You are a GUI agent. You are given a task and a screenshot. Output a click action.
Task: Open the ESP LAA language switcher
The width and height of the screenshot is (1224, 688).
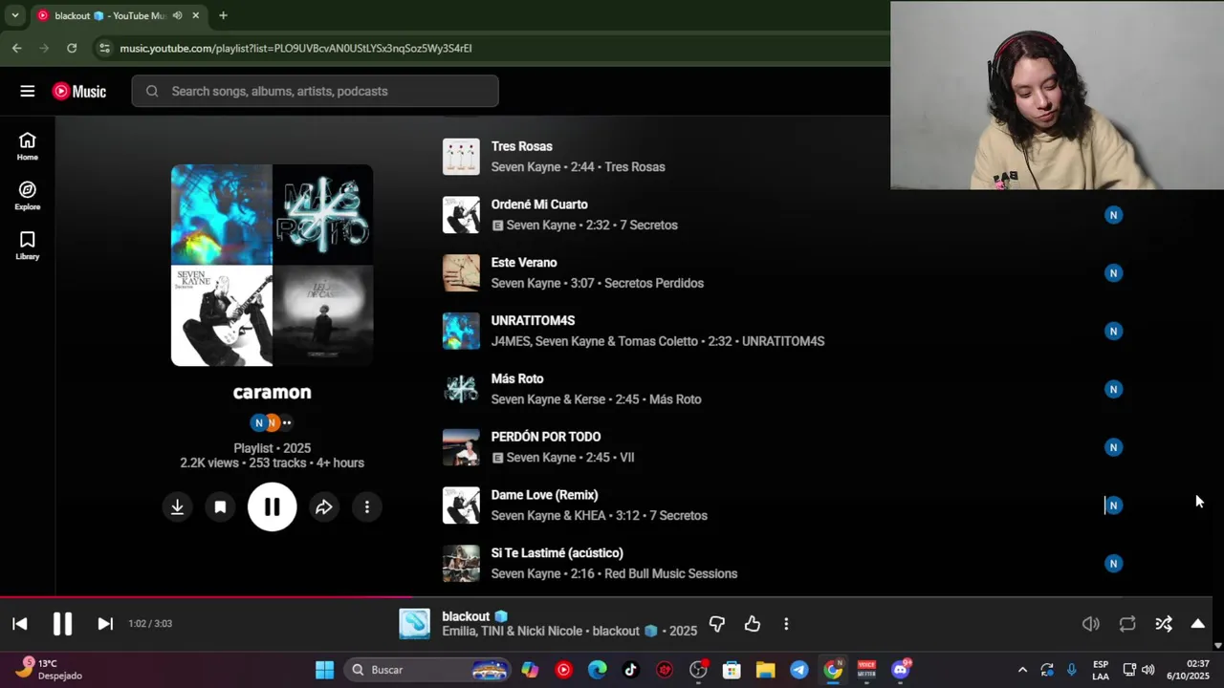1101,670
